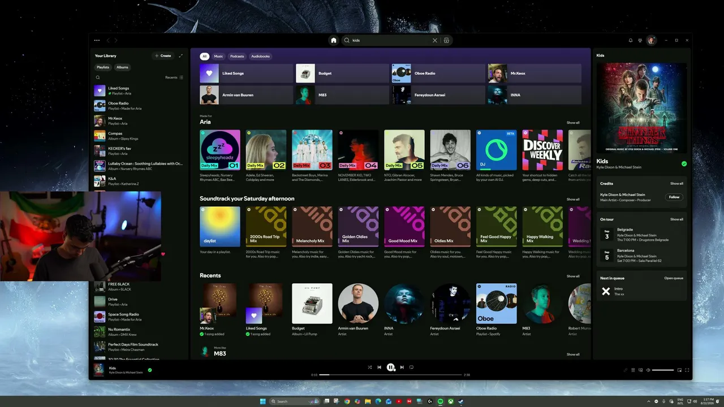Open Armin van Buuren artist in Recents
This screenshot has height=407, width=724.
358,304
